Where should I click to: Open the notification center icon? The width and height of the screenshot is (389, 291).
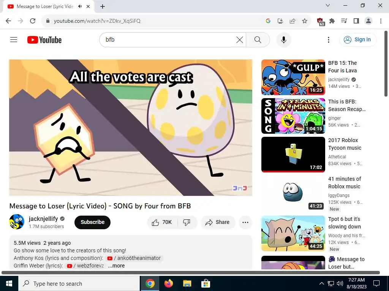pos(376,283)
